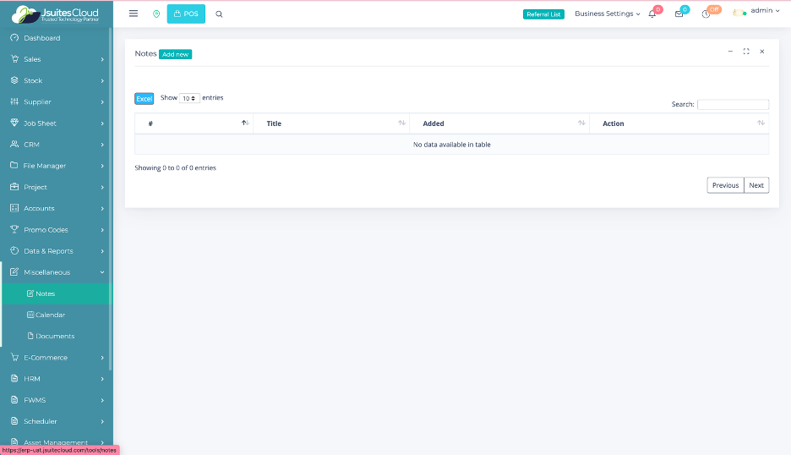Open the Business Settings dropdown
The height and width of the screenshot is (455, 791).
tap(607, 14)
